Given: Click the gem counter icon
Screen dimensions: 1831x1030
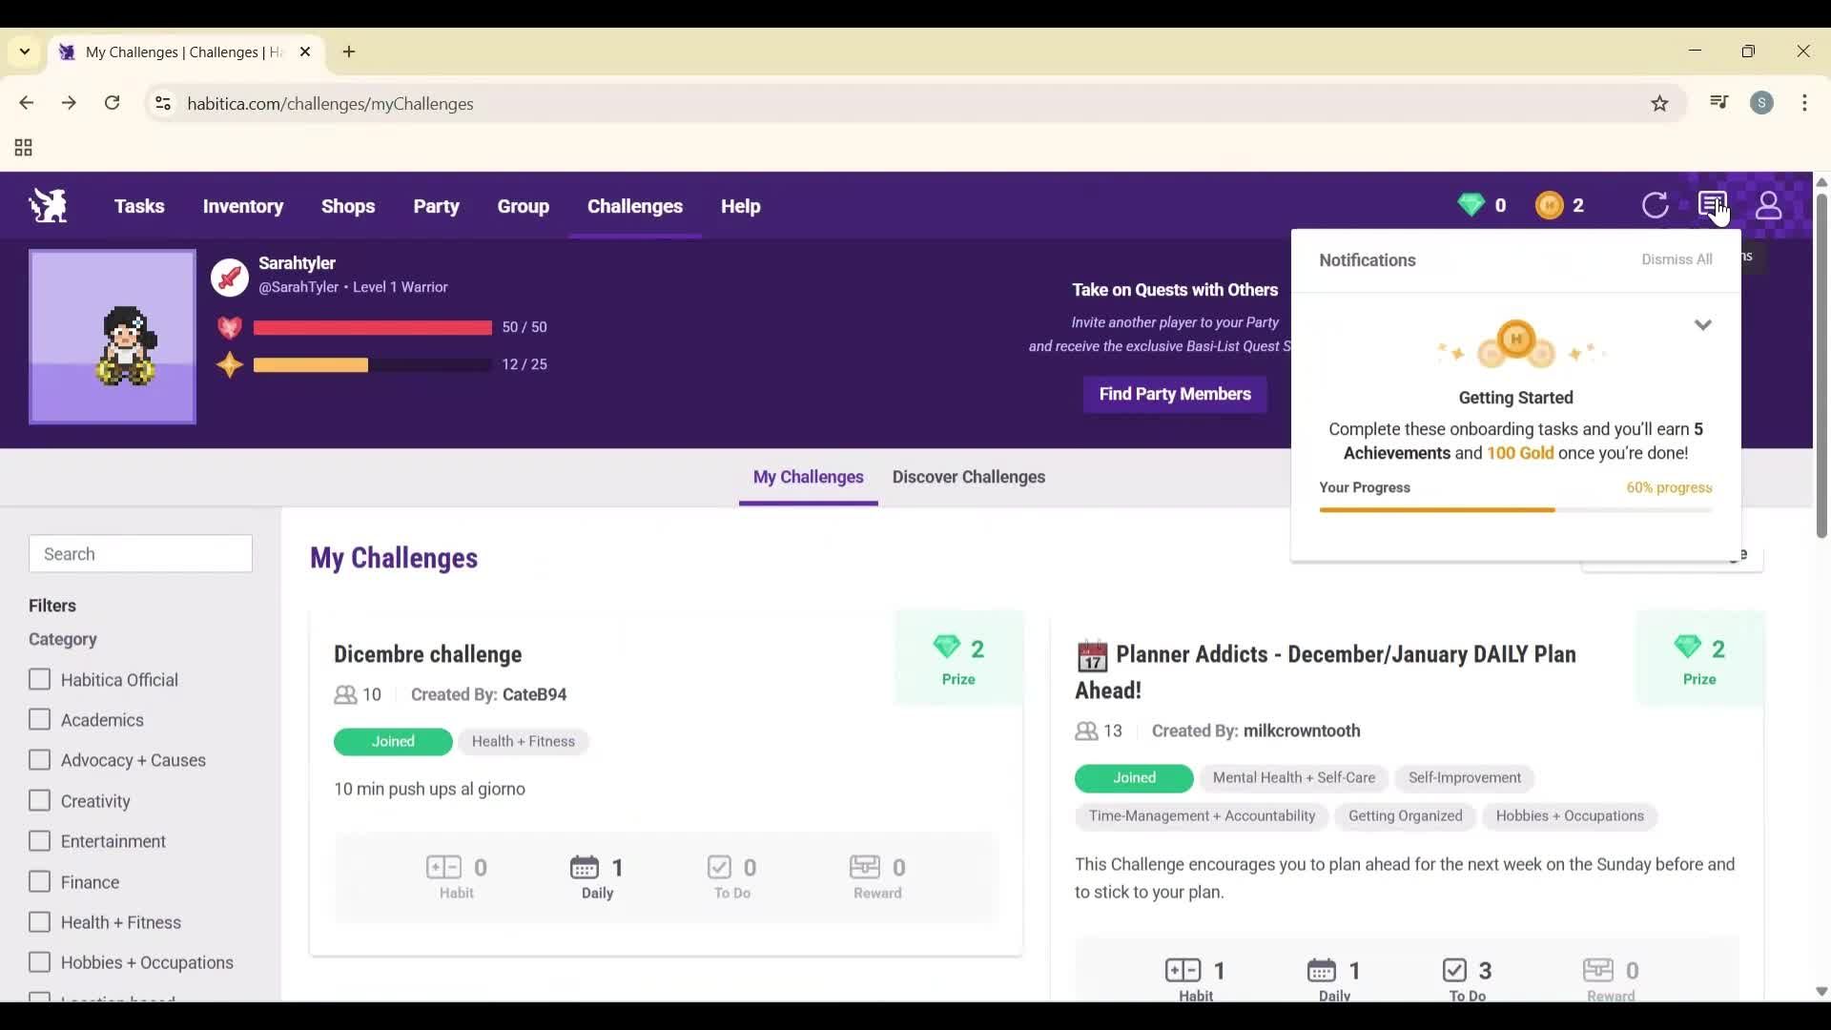Looking at the screenshot, I should pyautogui.click(x=1470, y=205).
